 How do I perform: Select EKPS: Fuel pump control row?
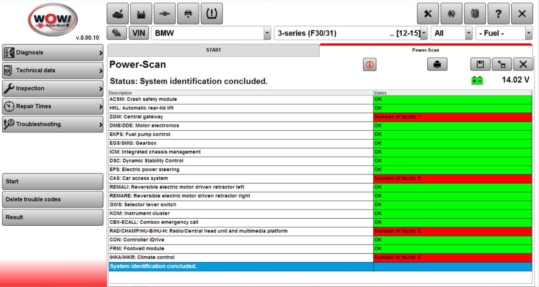click(x=320, y=134)
